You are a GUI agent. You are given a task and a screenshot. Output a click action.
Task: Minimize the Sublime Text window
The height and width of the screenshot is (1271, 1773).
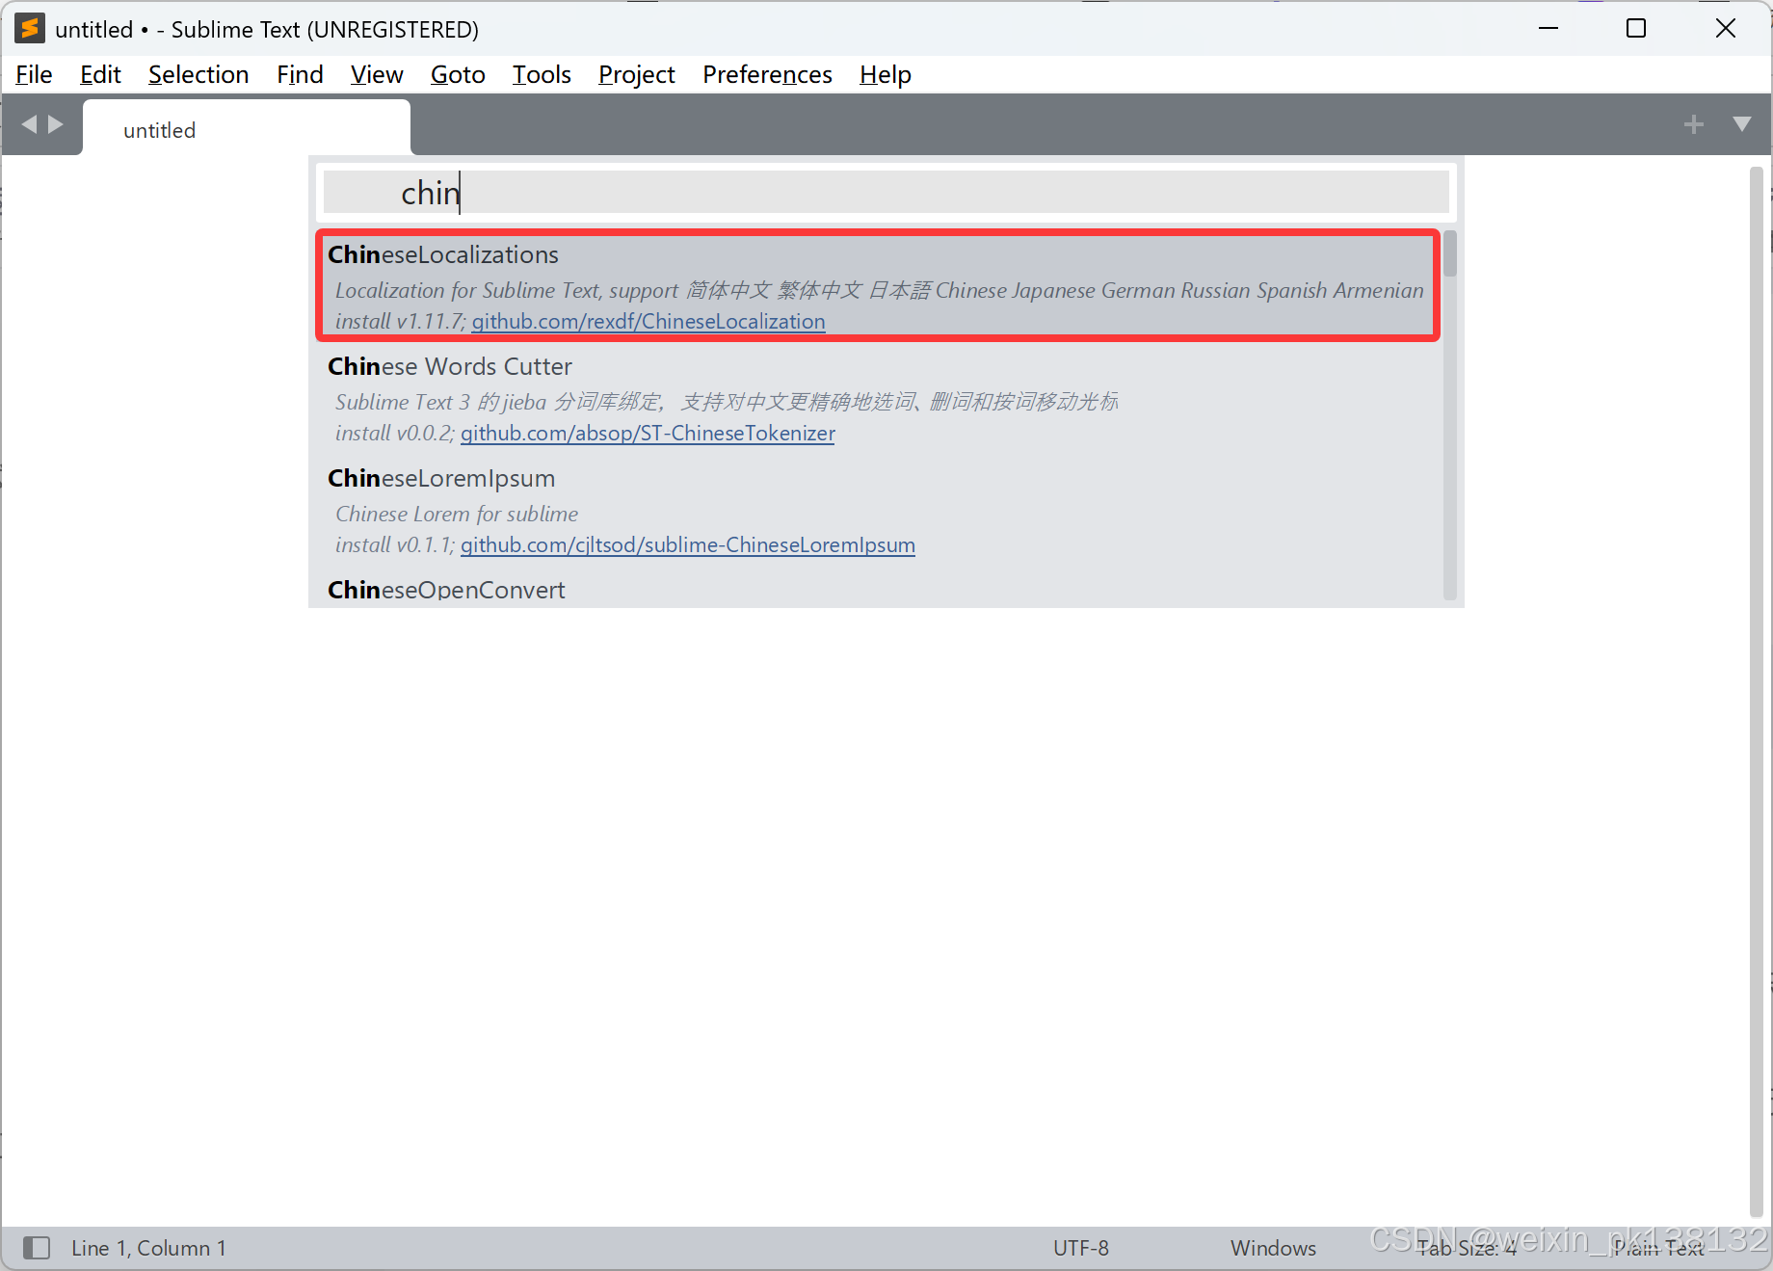pos(1548,29)
